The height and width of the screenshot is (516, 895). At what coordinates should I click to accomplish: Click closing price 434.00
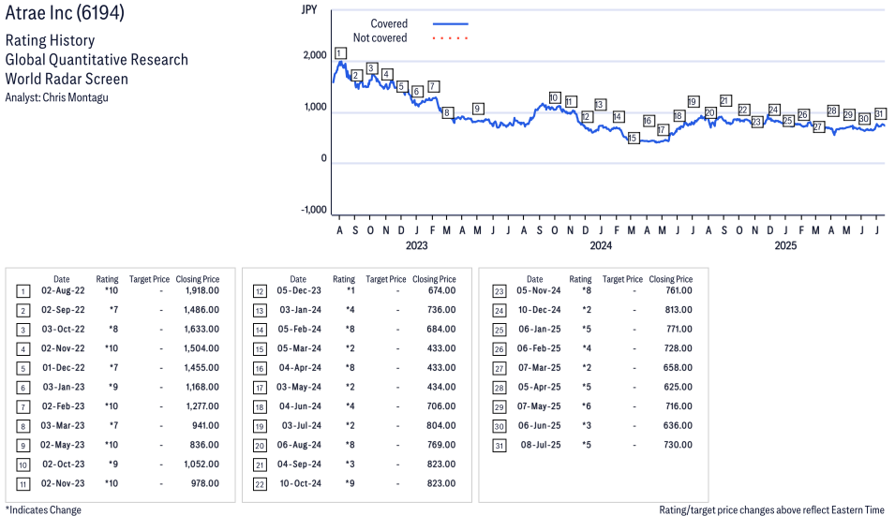click(x=441, y=387)
